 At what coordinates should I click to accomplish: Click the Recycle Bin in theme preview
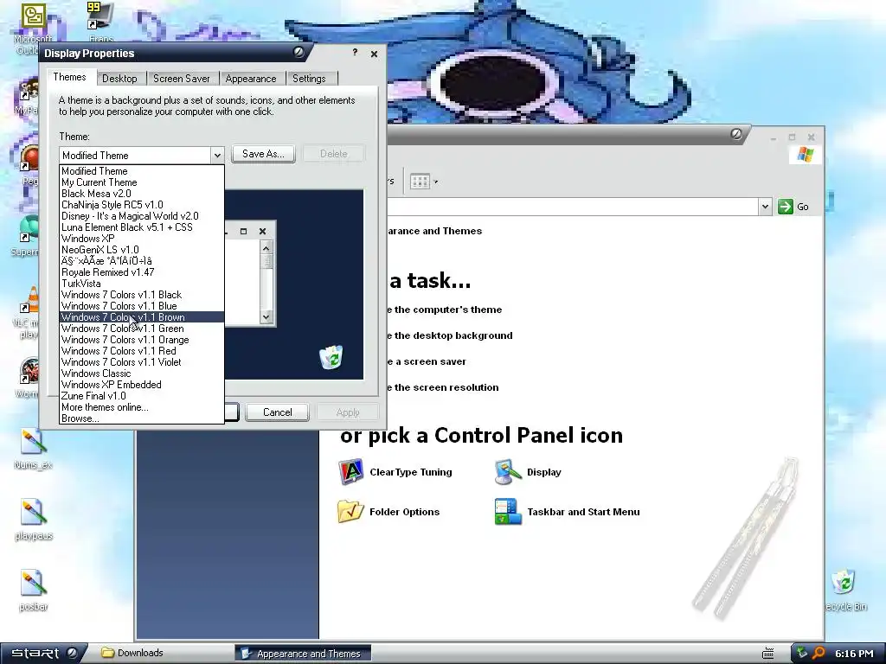coord(331,357)
